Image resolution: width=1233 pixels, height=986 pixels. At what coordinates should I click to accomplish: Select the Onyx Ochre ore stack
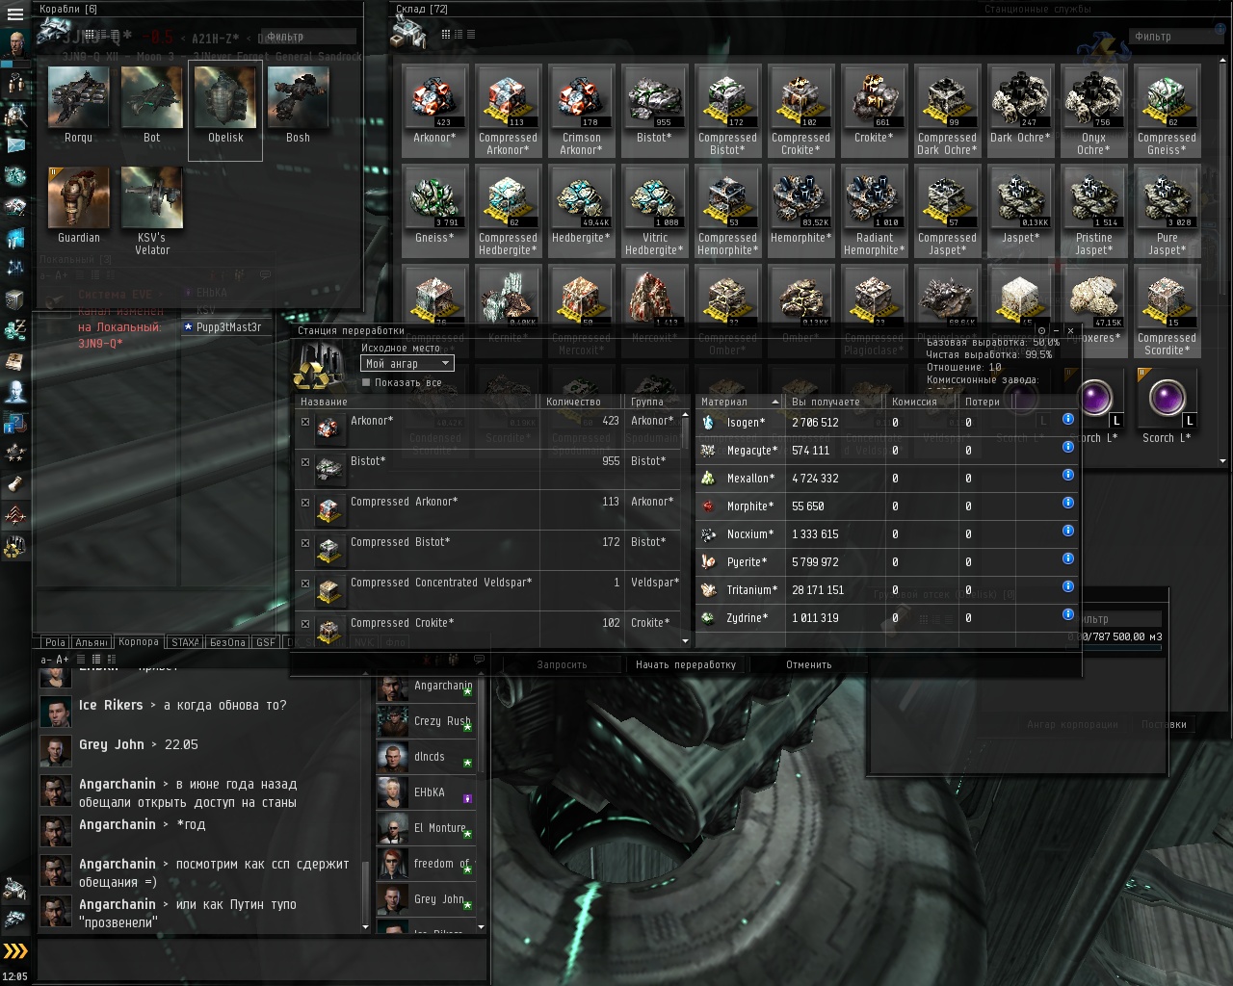(x=1094, y=111)
